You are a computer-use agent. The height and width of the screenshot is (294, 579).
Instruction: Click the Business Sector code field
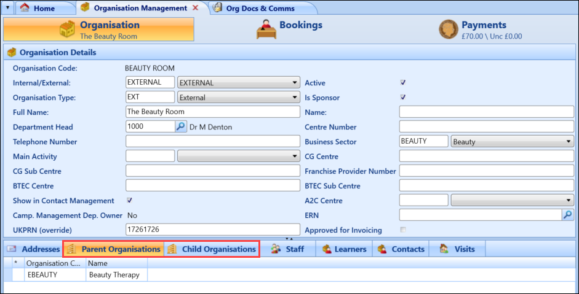424,141
